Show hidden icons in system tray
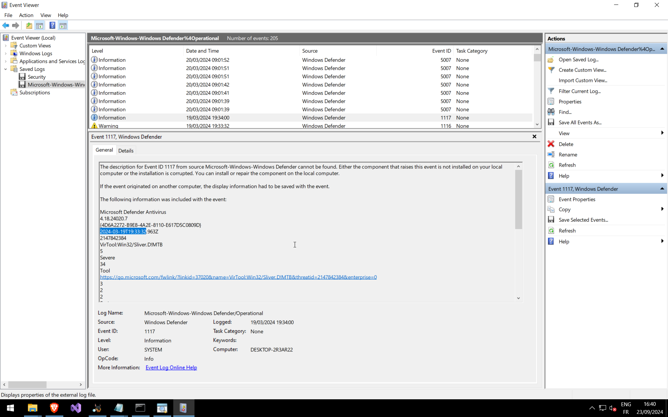The height and width of the screenshot is (417, 668). 592,408
